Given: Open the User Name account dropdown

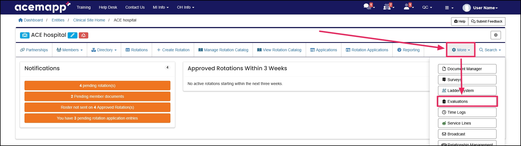Looking at the screenshot, I should click(485, 8).
